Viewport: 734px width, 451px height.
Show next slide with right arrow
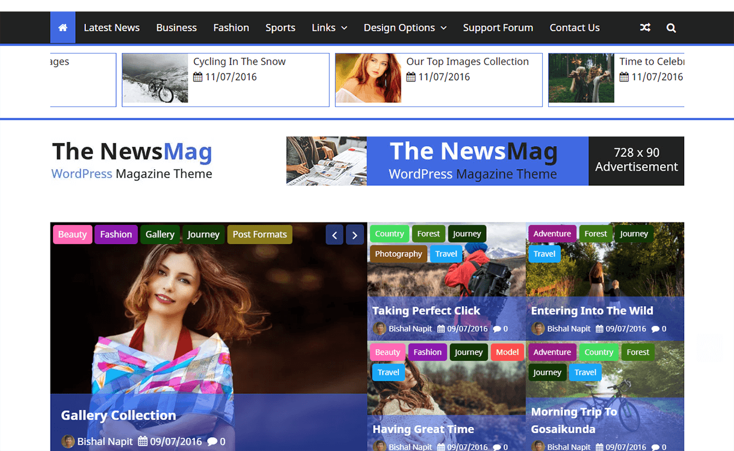click(x=355, y=235)
